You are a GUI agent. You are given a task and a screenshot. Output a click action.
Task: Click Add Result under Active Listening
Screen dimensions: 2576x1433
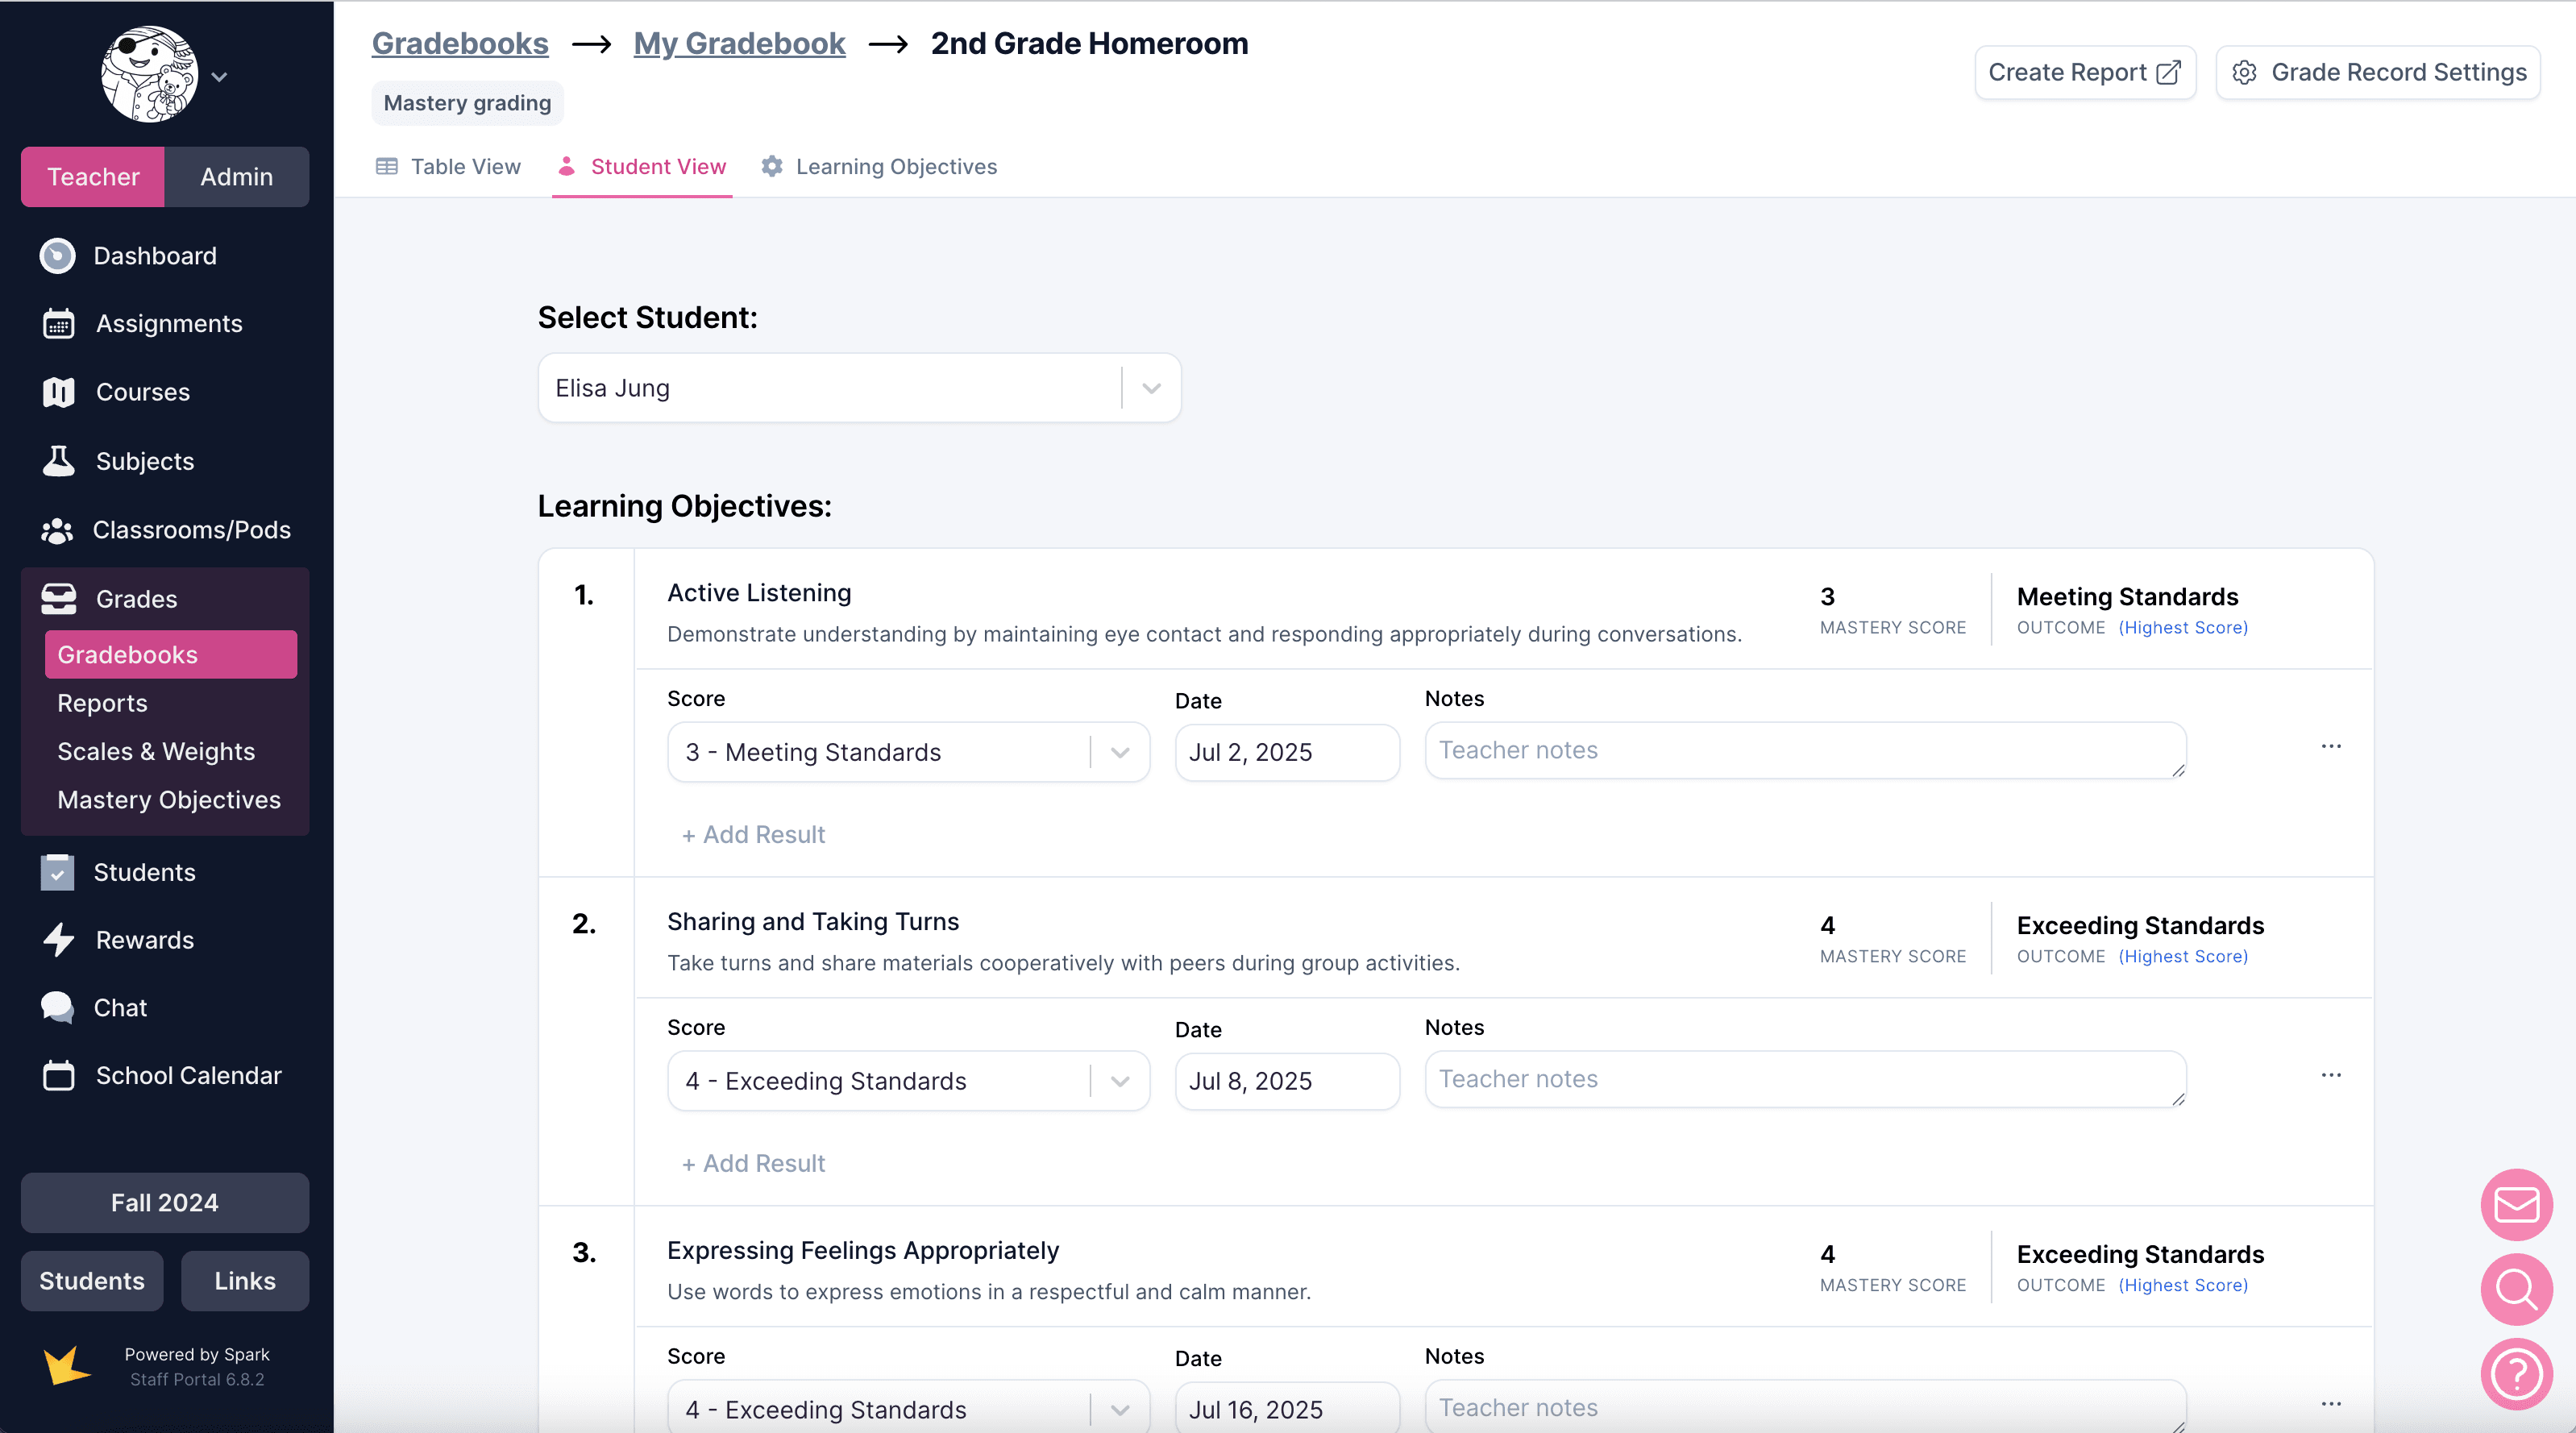[754, 834]
